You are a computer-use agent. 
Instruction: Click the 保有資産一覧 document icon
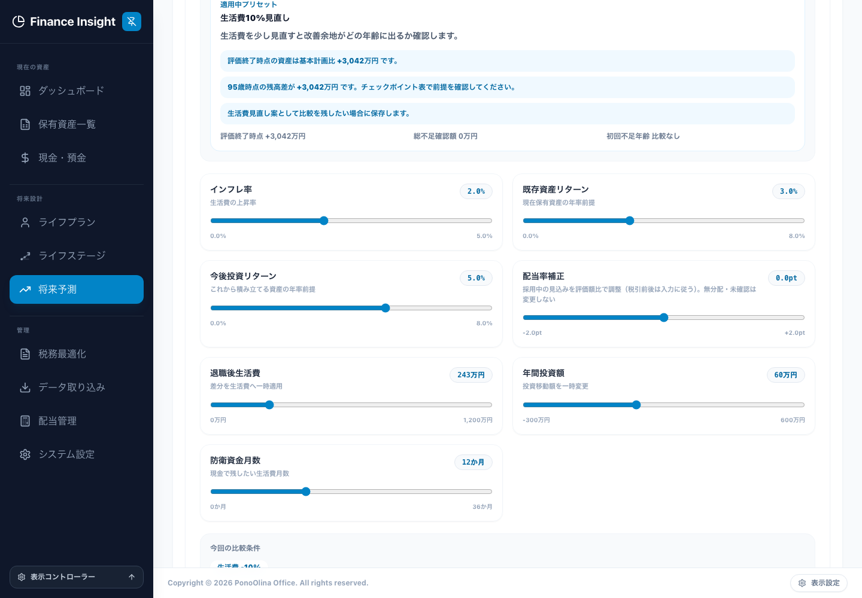coord(25,124)
